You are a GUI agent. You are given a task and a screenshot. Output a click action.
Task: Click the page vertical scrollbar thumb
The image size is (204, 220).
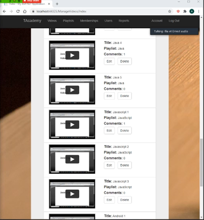(201, 163)
